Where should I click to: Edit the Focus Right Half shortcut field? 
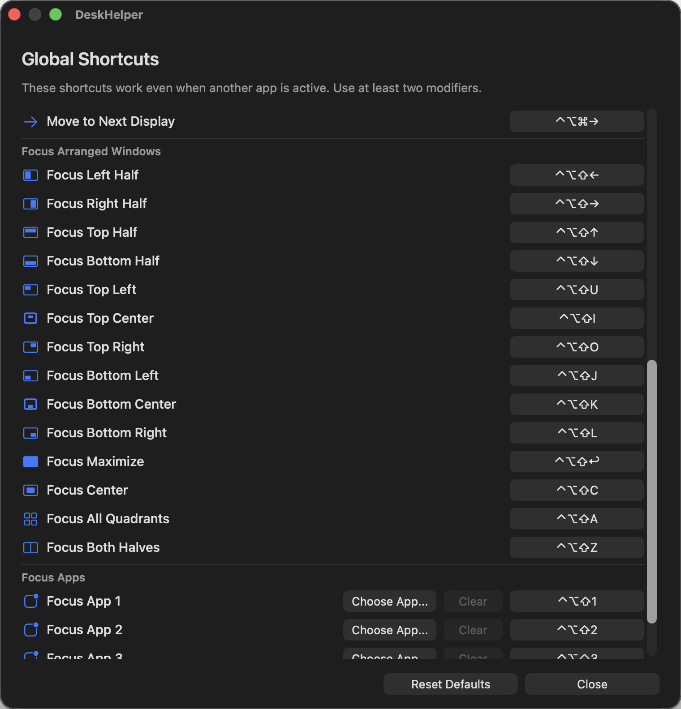(x=577, y=204)
